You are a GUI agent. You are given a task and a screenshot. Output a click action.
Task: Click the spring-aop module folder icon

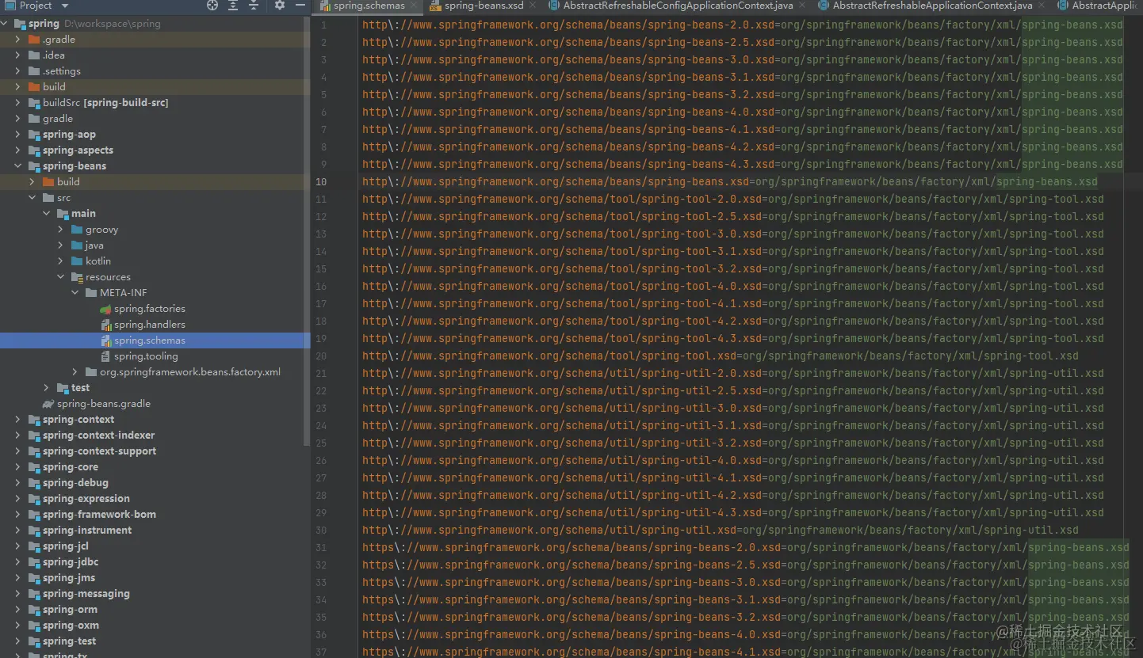(x=35, y=135)
